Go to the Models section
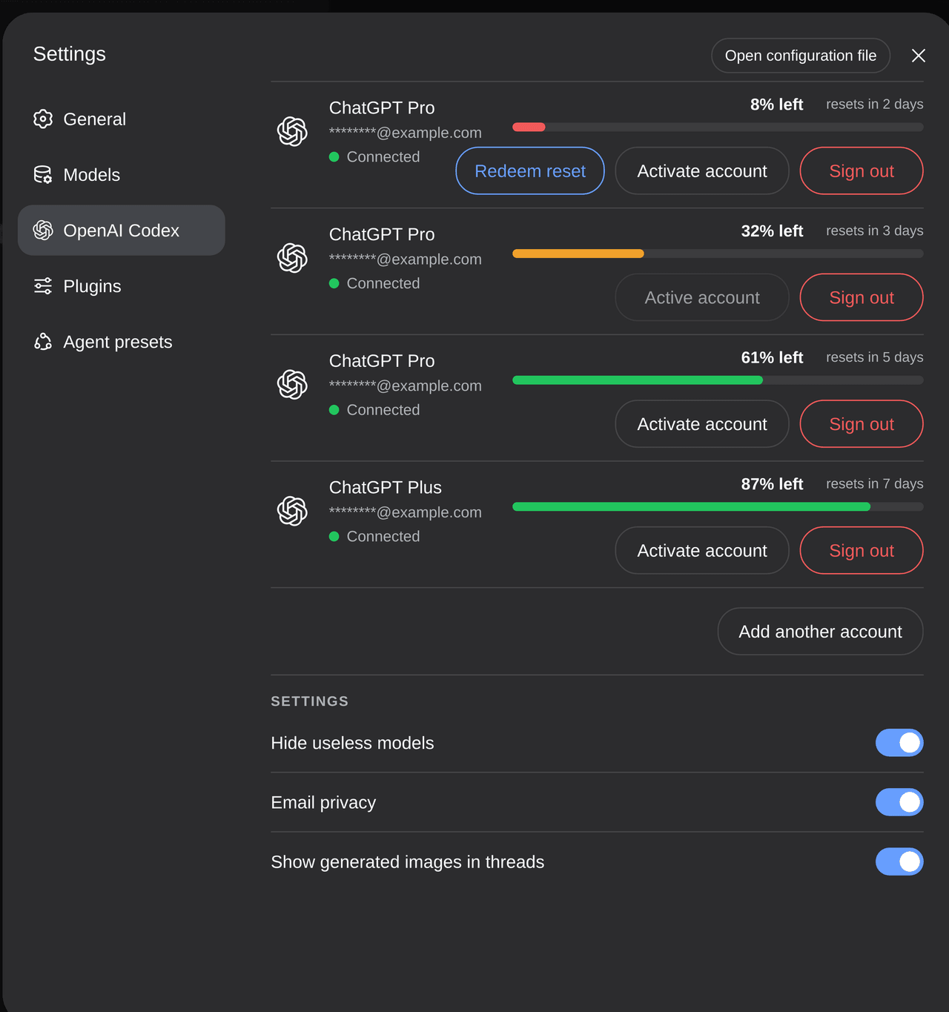949x1012 pixels. tap(122, 174)
